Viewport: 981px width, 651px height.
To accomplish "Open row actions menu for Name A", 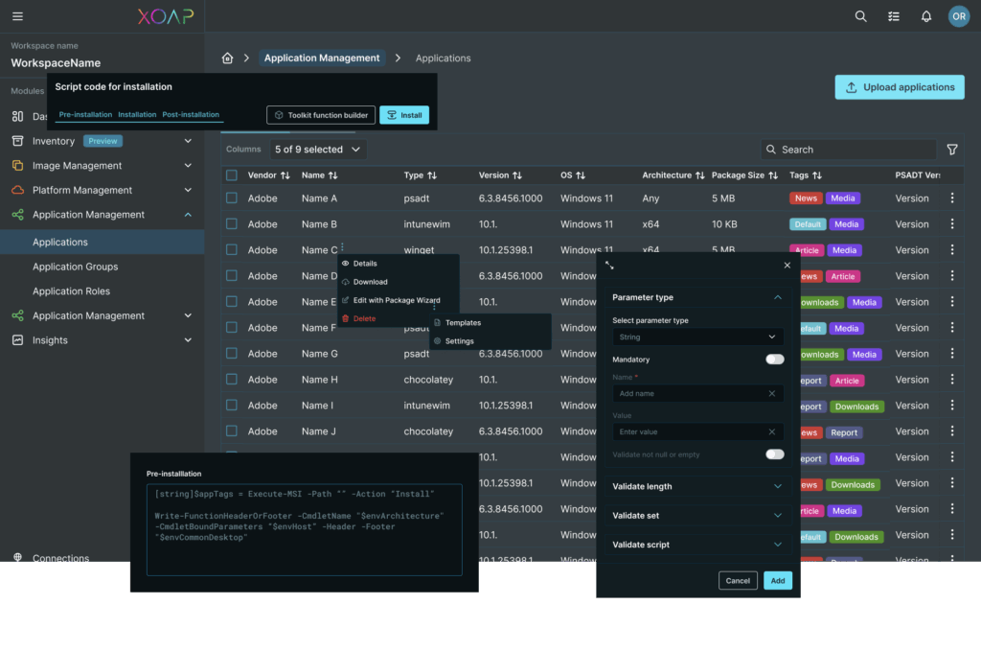I will point(951,198).
